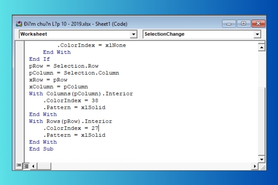Open the Worksheet object dropdown arrow
Image resolution: width=278 pixels, height=185 pixels.
133,34
